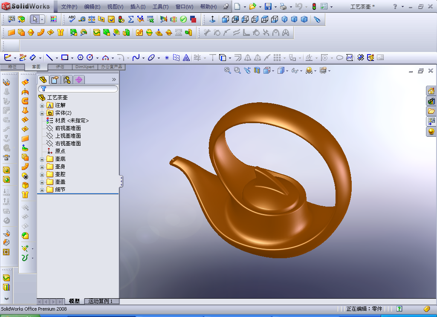Open the File Explorer task pane folder
437x317 pixels.
click(x=431, y=111)
